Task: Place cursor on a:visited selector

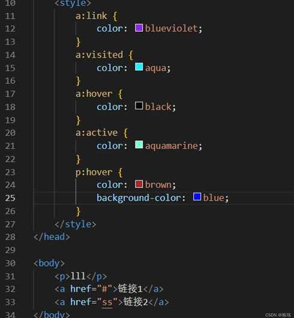Action: tap(99, 55)
